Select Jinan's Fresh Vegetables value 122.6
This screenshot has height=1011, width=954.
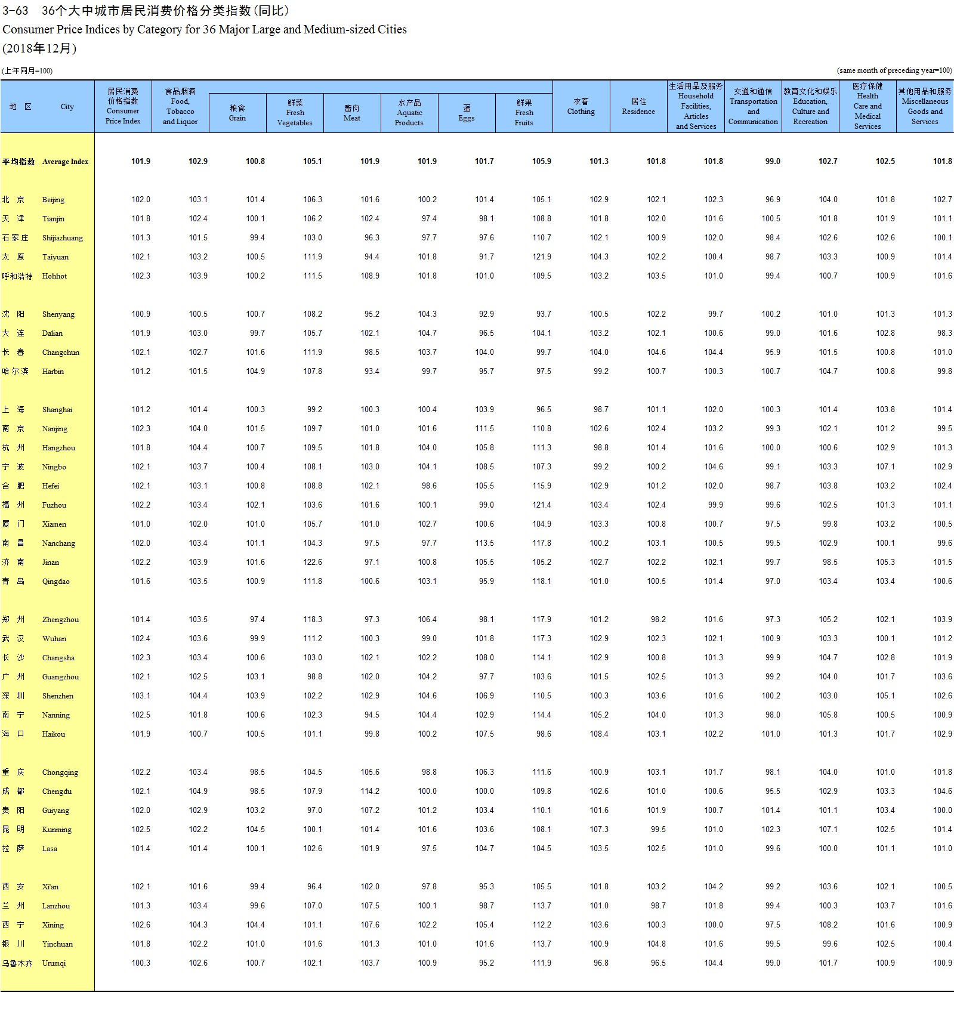coord(312,562)
